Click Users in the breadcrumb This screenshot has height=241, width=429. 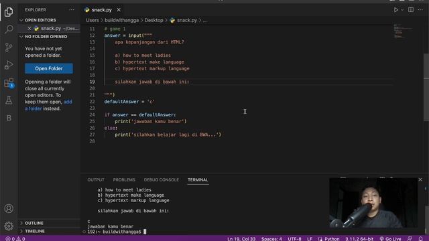pyautogui.click(x=93, y=20)
